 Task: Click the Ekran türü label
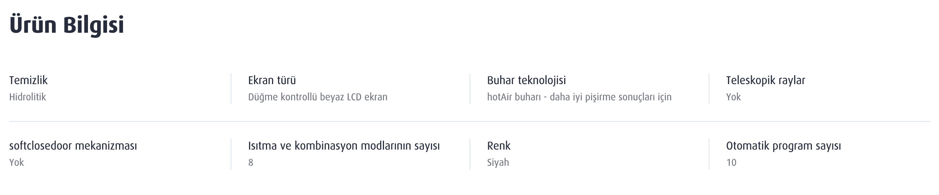(272, 80)
